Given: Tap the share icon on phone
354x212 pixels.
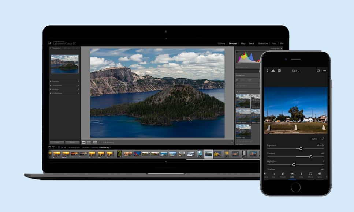Looking at the screenshot, I should pyautogui.click(x=318, y=71).
